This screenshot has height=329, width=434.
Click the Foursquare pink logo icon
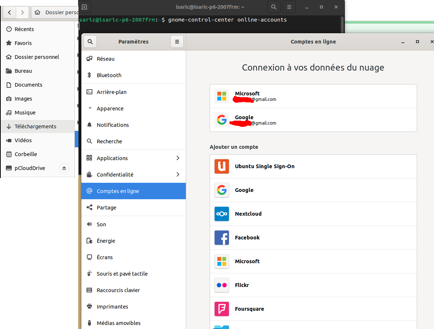tap(222, 309)
